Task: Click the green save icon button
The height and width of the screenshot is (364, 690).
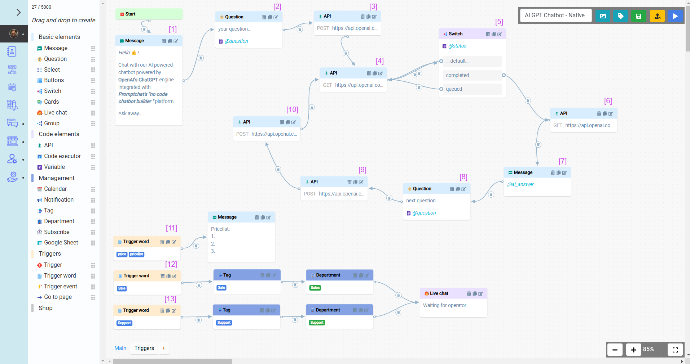Action: [638, 16]
